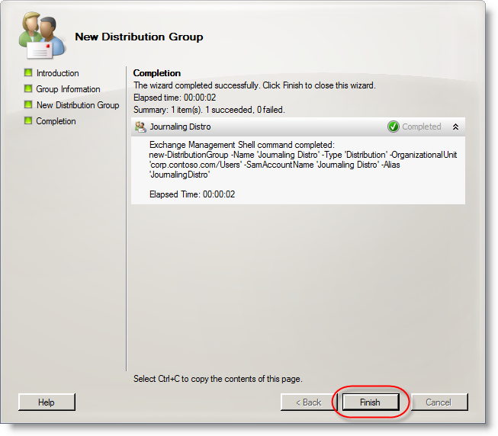
Task: Click the 'corp.contoso.com/Users' command line
Action: 275,165
